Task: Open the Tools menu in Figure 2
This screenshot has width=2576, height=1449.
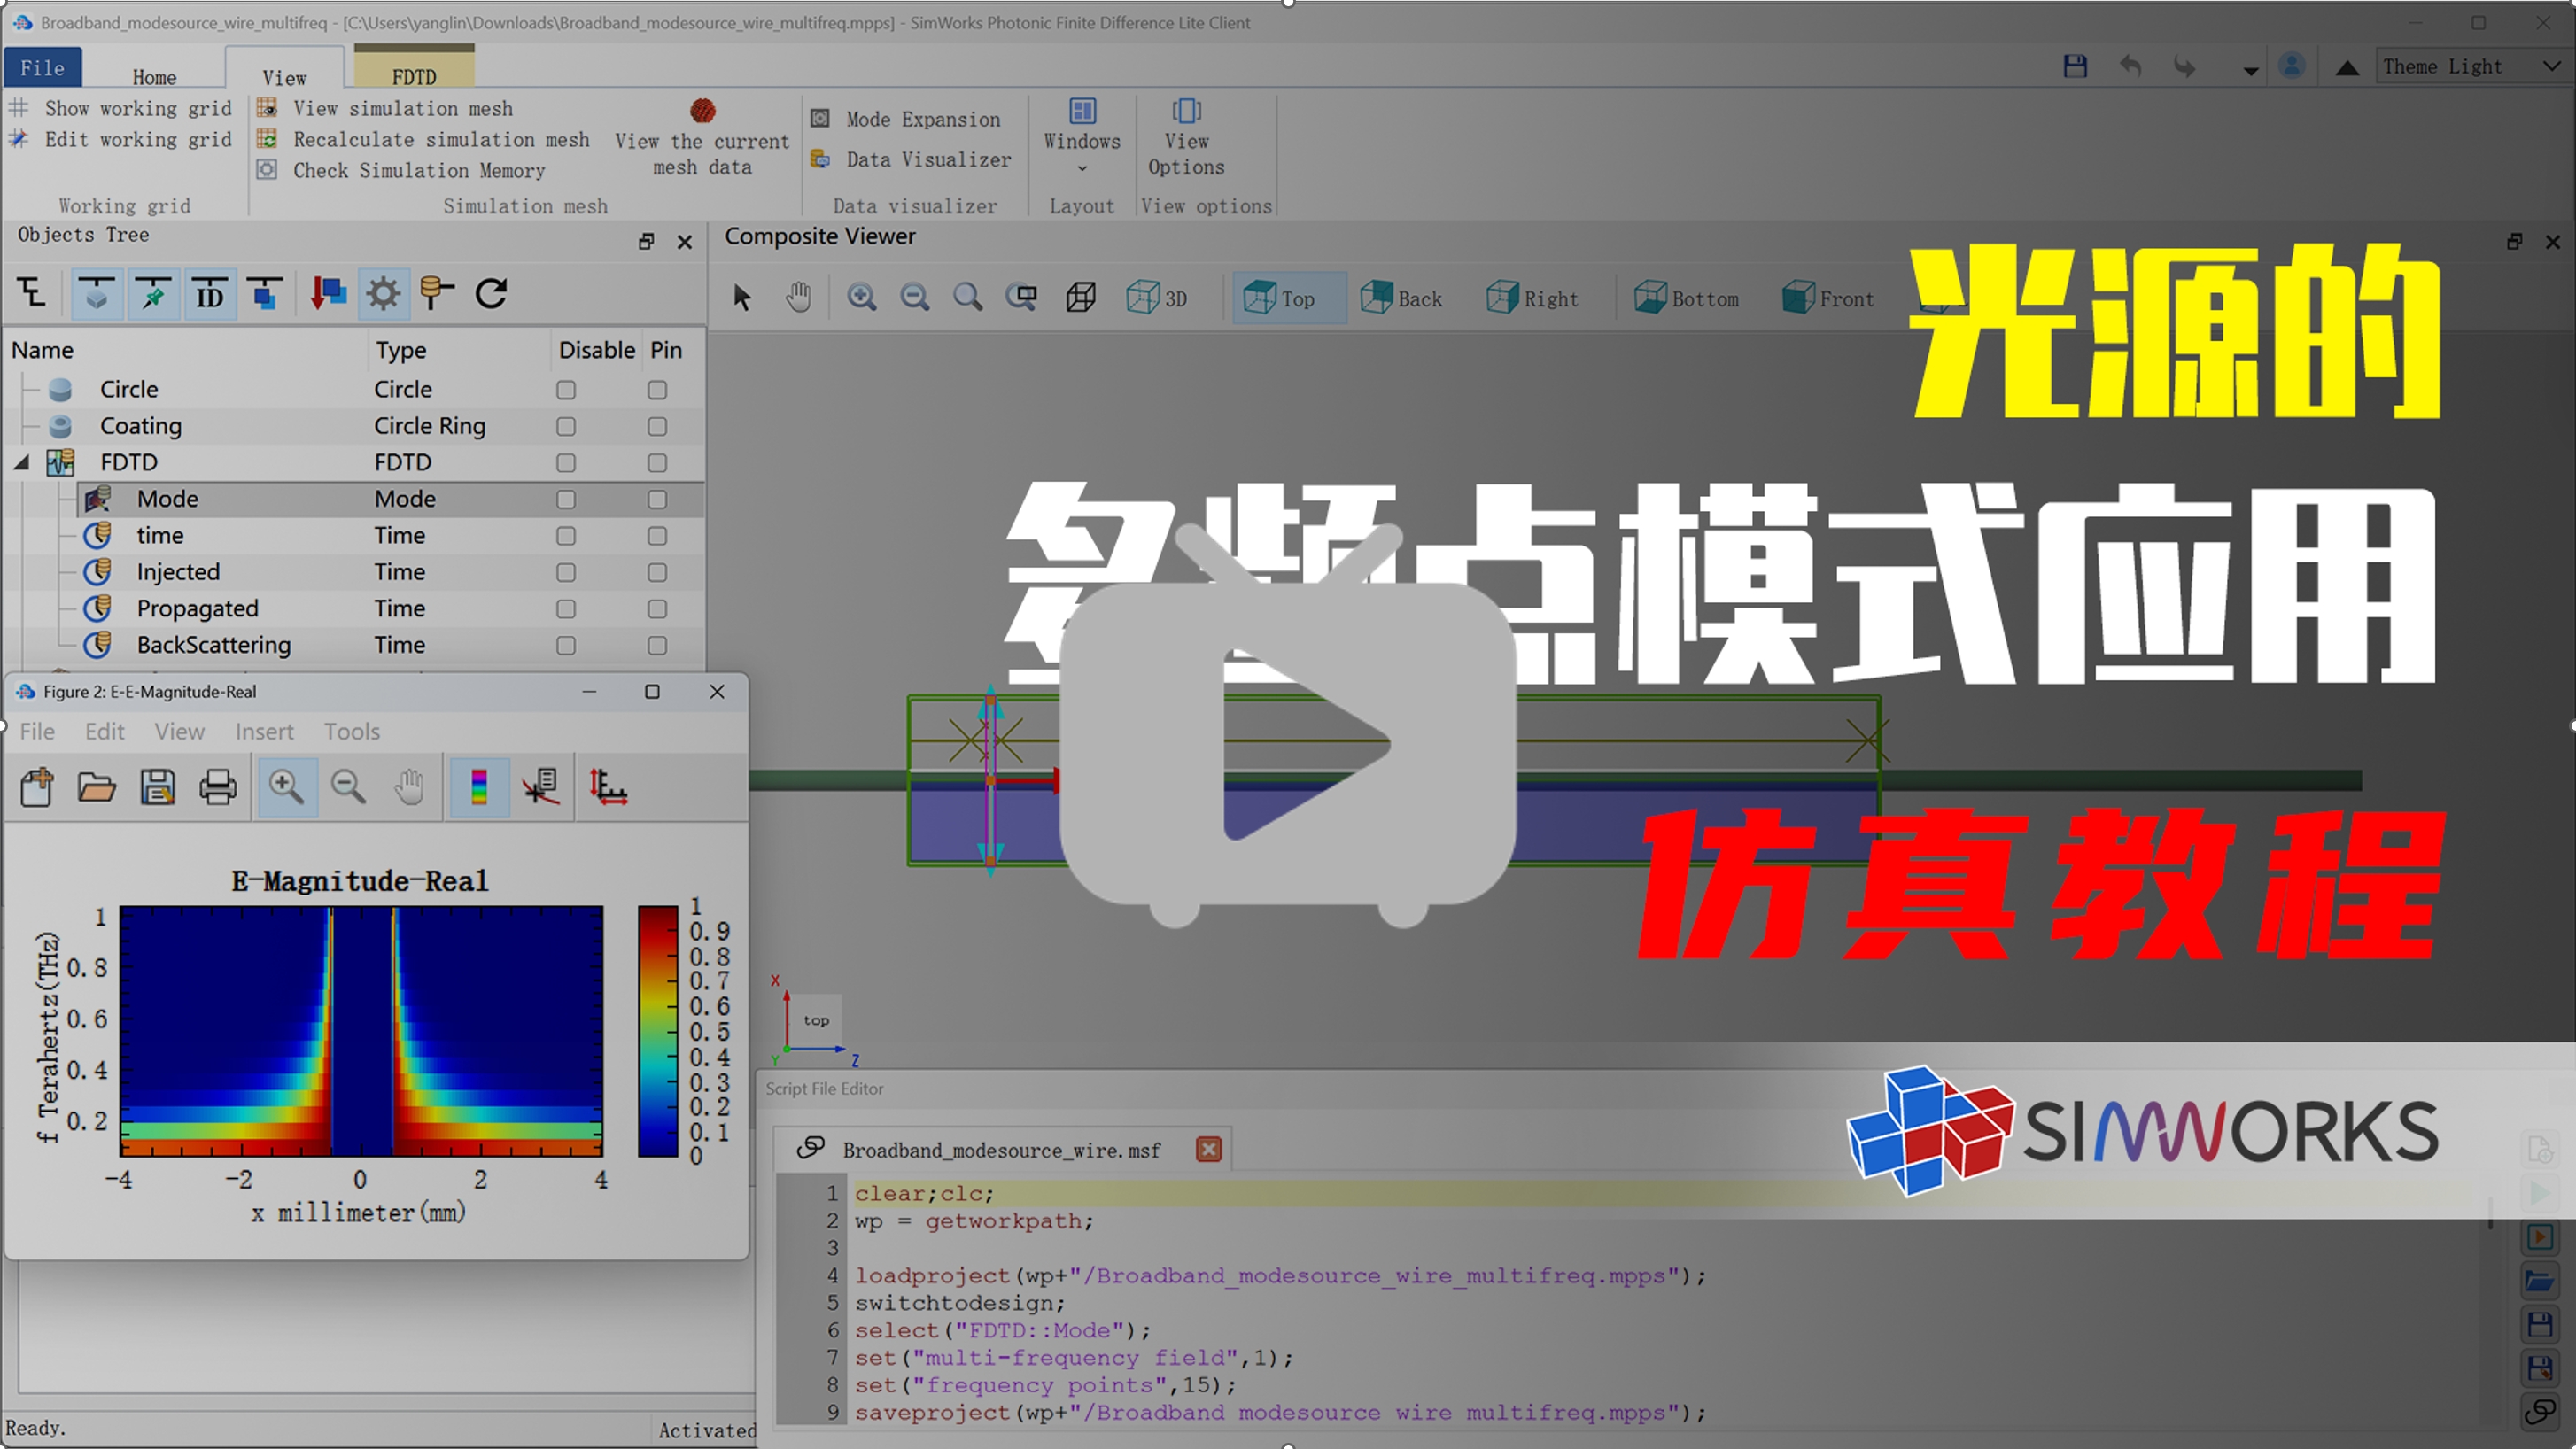Action: (x=351, y=732)
